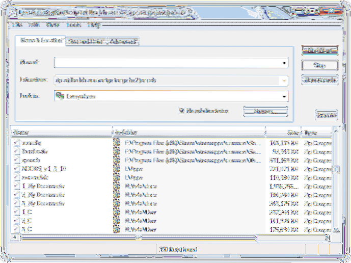Click the Browse button beside the subfolders option

[265, 111]
